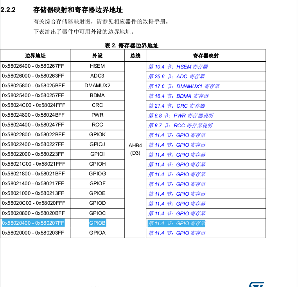Follow the GPIO register link in GPIOC row
This screenshot has width=298, height=287.
(x=177, y=214)
